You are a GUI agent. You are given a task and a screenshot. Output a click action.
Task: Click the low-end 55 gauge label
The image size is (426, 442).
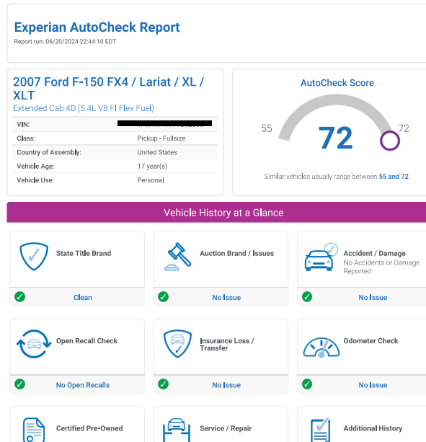pos(266,128)
